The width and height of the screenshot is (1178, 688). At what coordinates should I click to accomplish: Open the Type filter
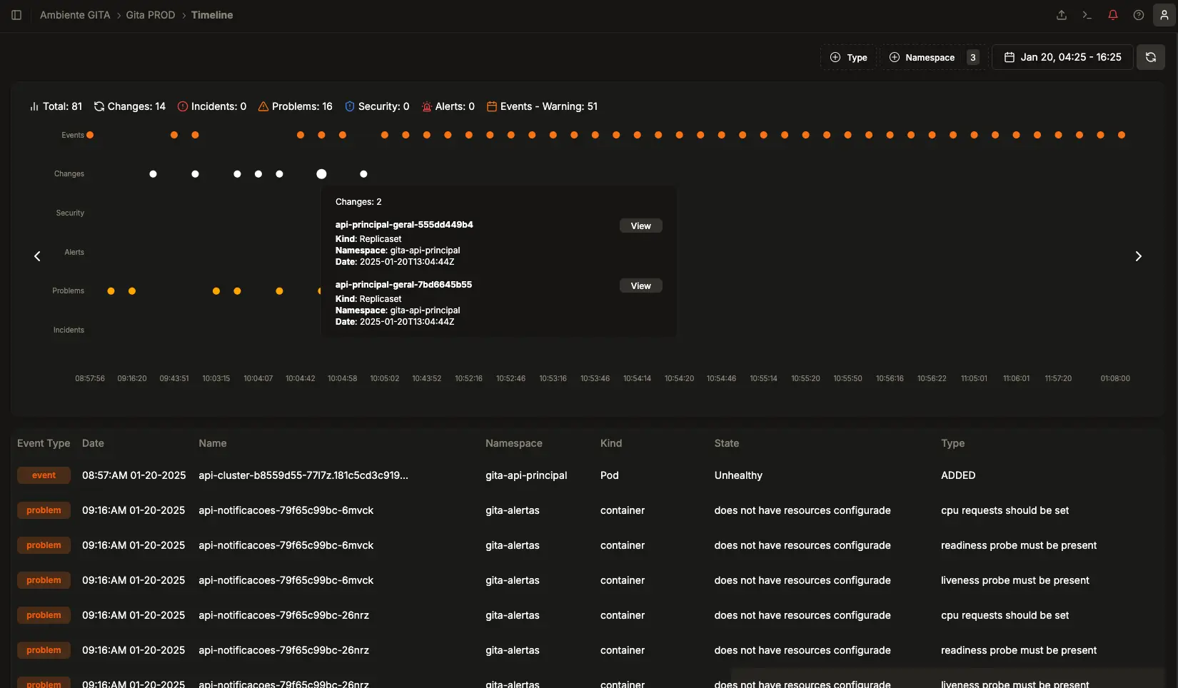point(849,58)
